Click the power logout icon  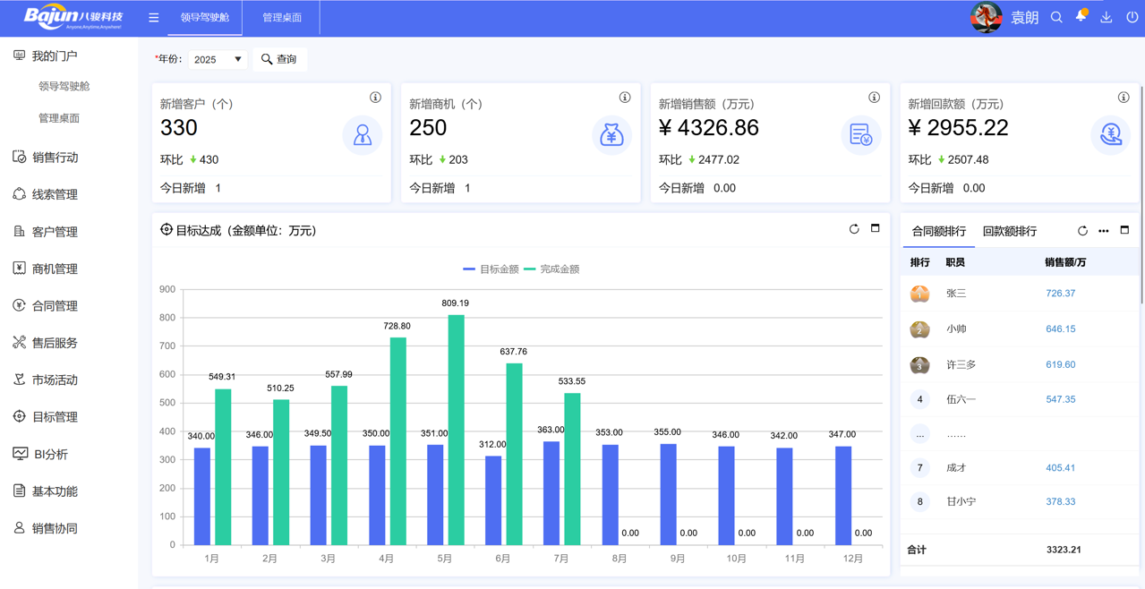tap(1132, 18)
